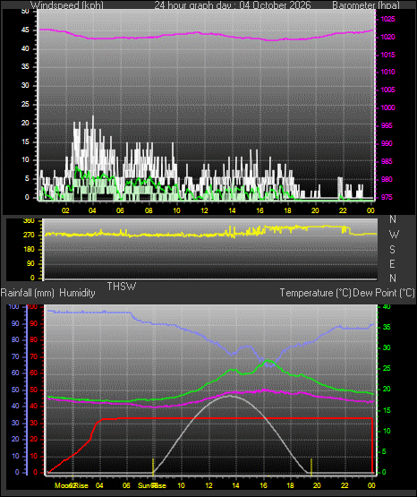Image resolution: width=417 pixels, height=497 pixels.
Task: Click the yellow sunset tick near hour 20
Action: (311, 467)
